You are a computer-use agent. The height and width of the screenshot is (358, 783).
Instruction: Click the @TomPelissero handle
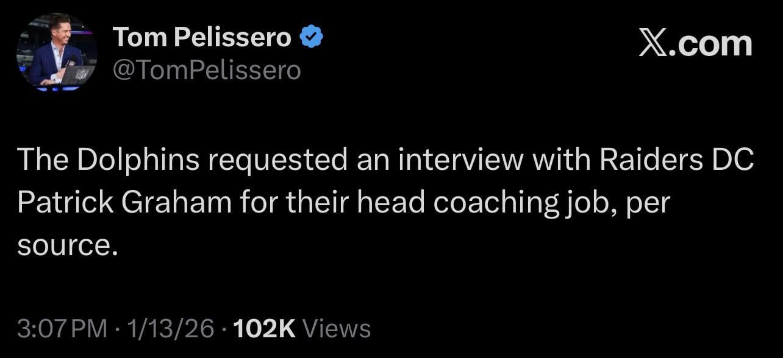[x=206, y=69]
